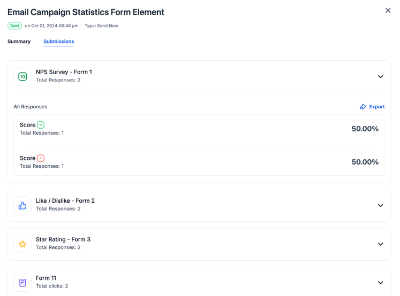This screenshot has width=400, height=296.
Task: Collapse the NPS Survey - Form 1 section
Action: click(381, 77)
